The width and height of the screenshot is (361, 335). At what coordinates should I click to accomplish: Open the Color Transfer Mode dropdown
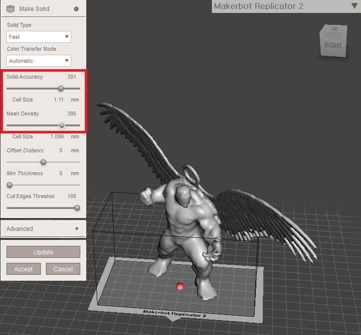click(39, 61)
